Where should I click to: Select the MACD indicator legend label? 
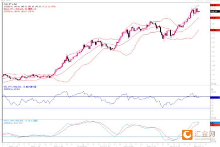(21, 121)
